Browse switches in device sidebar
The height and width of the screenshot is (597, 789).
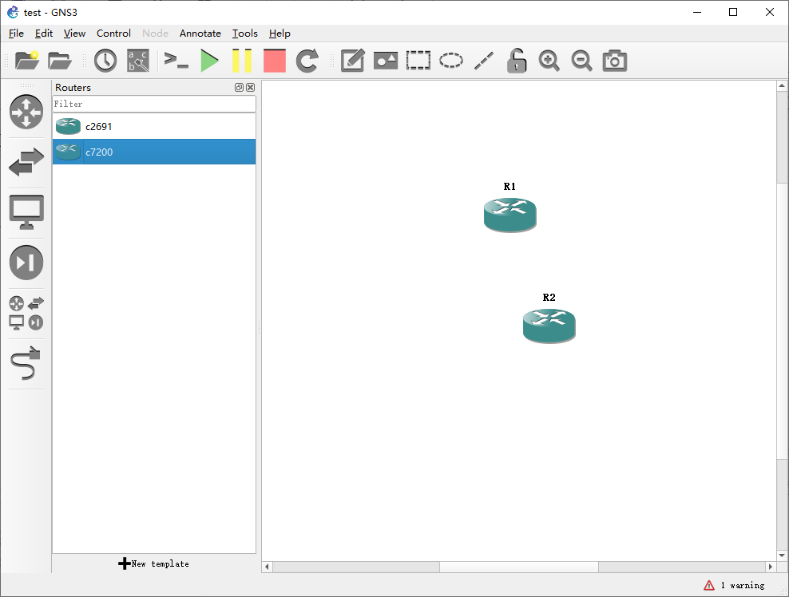click(26, 162)
